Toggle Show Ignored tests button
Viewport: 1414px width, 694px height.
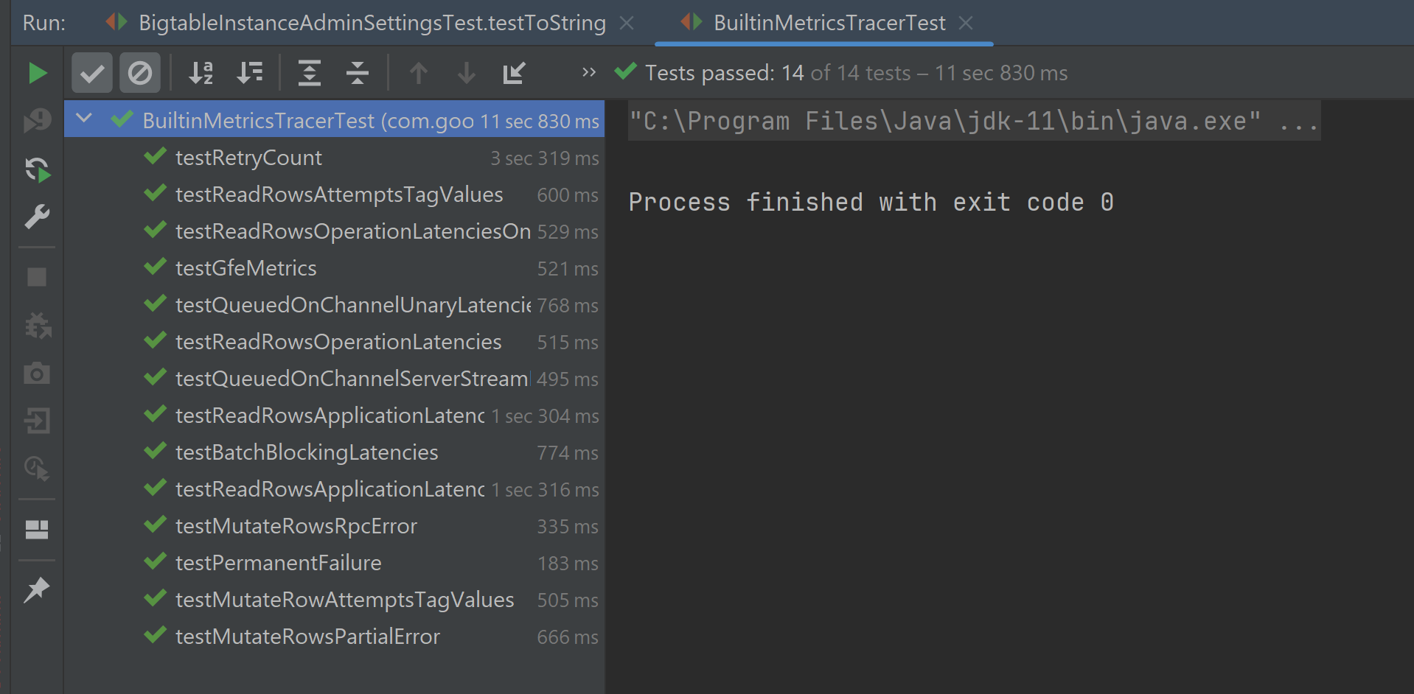tap(140, 73)
